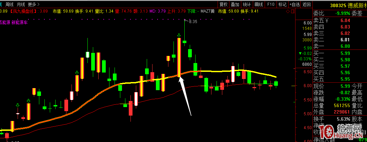Click the red diamond icon above chart
Screen dimensions: 367x142
pos(288,11)
